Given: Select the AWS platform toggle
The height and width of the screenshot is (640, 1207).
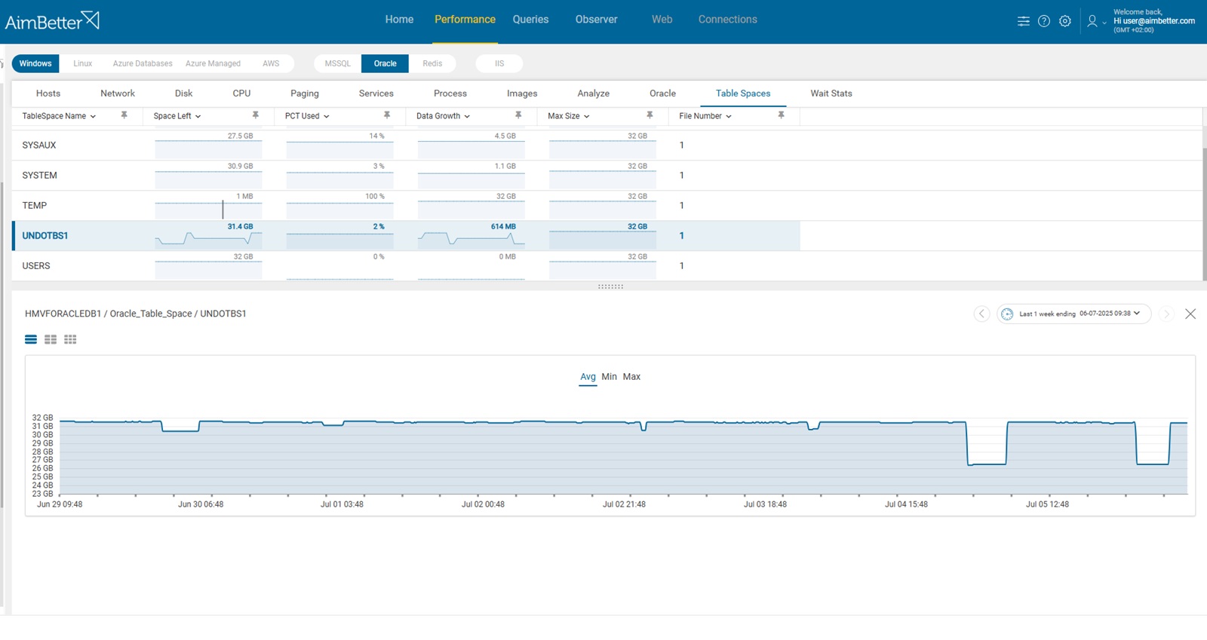Looking at the screenshot, I should 271,63.
